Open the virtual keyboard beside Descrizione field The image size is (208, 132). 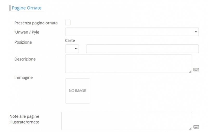pyautogui.click(x=196, y=70)
